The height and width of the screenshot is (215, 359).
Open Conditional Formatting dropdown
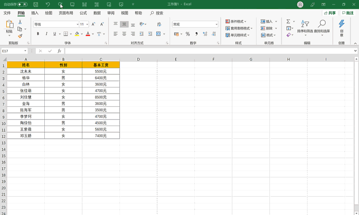(236, 21)
